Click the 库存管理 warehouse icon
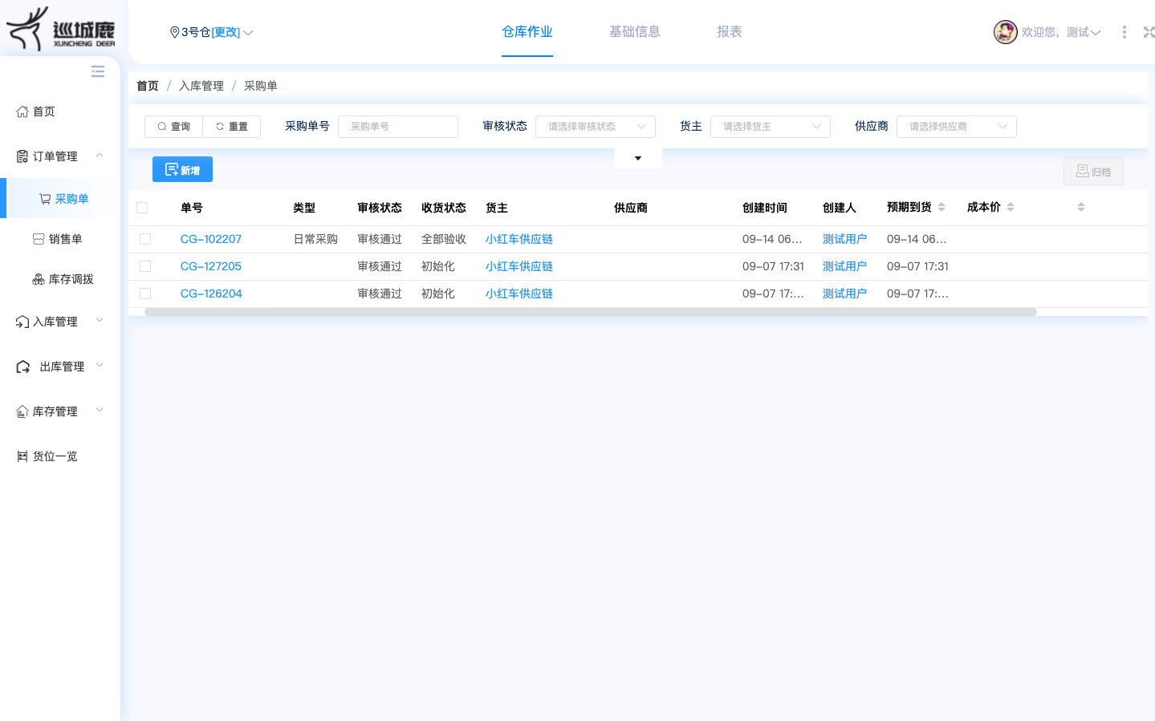 tap(22, 411)
